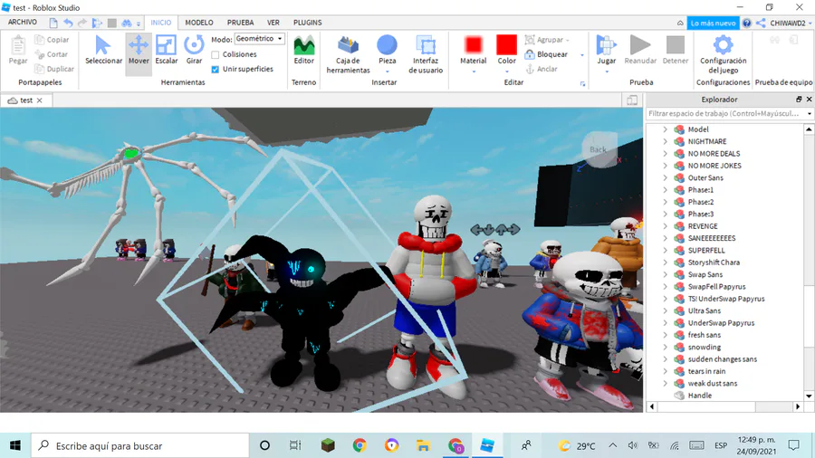Click the help question mark icon
The width and height of the screenshot is (815, 458).
[x=747, y=23]
